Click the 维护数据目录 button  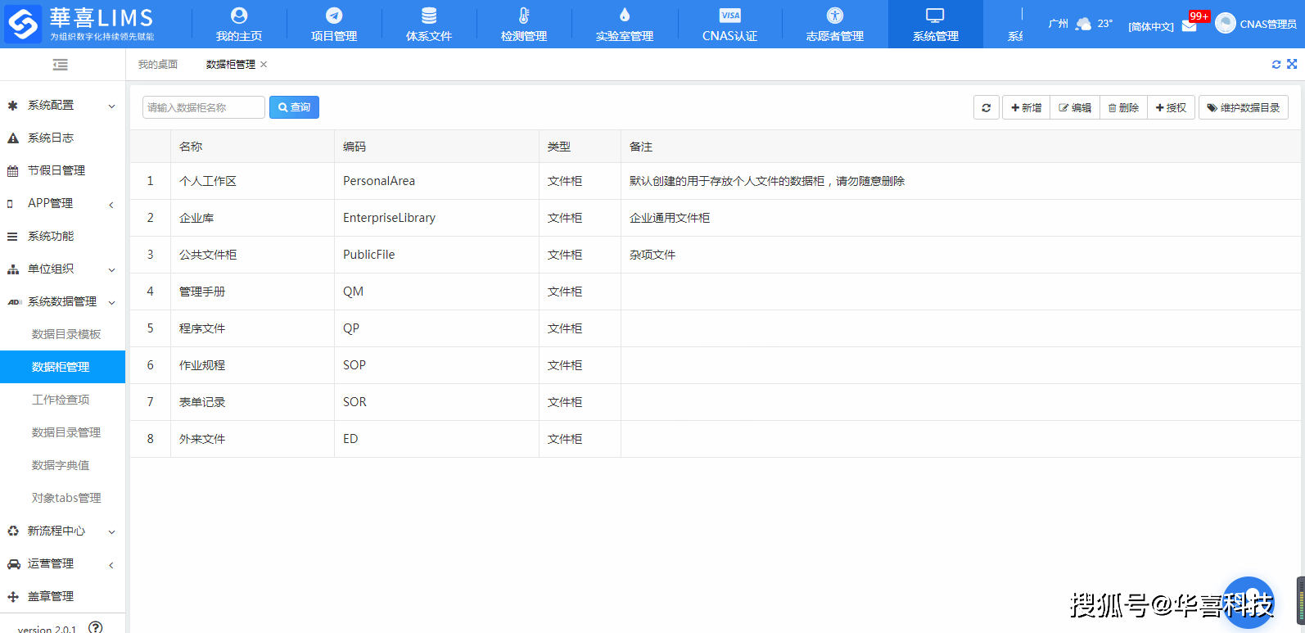tap(1244, 107)
